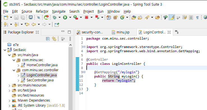Expand HomeController.java in the tree
Viewport: 207px width, 110px height.
click(18, 65)
